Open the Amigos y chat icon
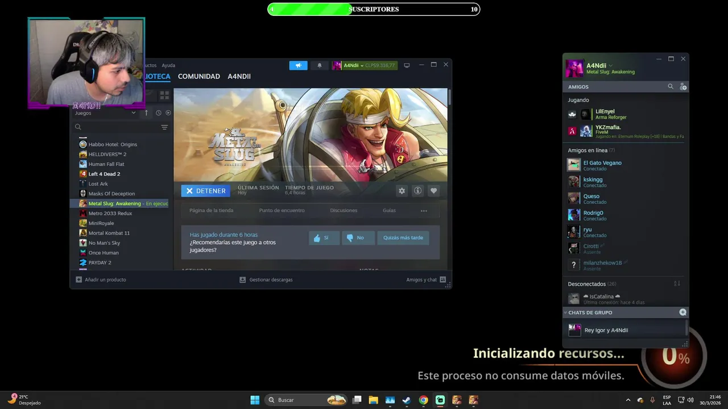728x409 pixels. pos(443,279)
